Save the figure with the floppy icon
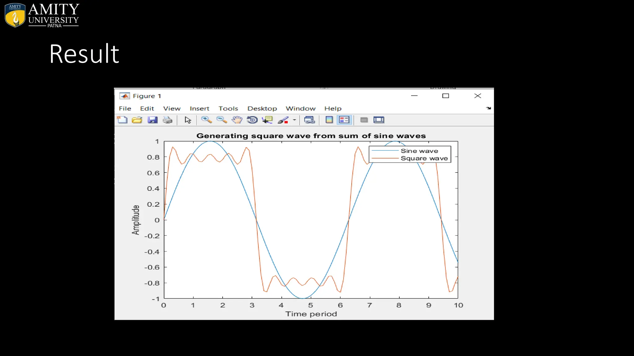 pos(152,120)
